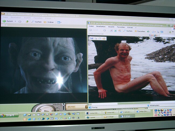Click the Stop icon in browser toolbar
This screenshot has height=131, width=175.
coord(111,30)
